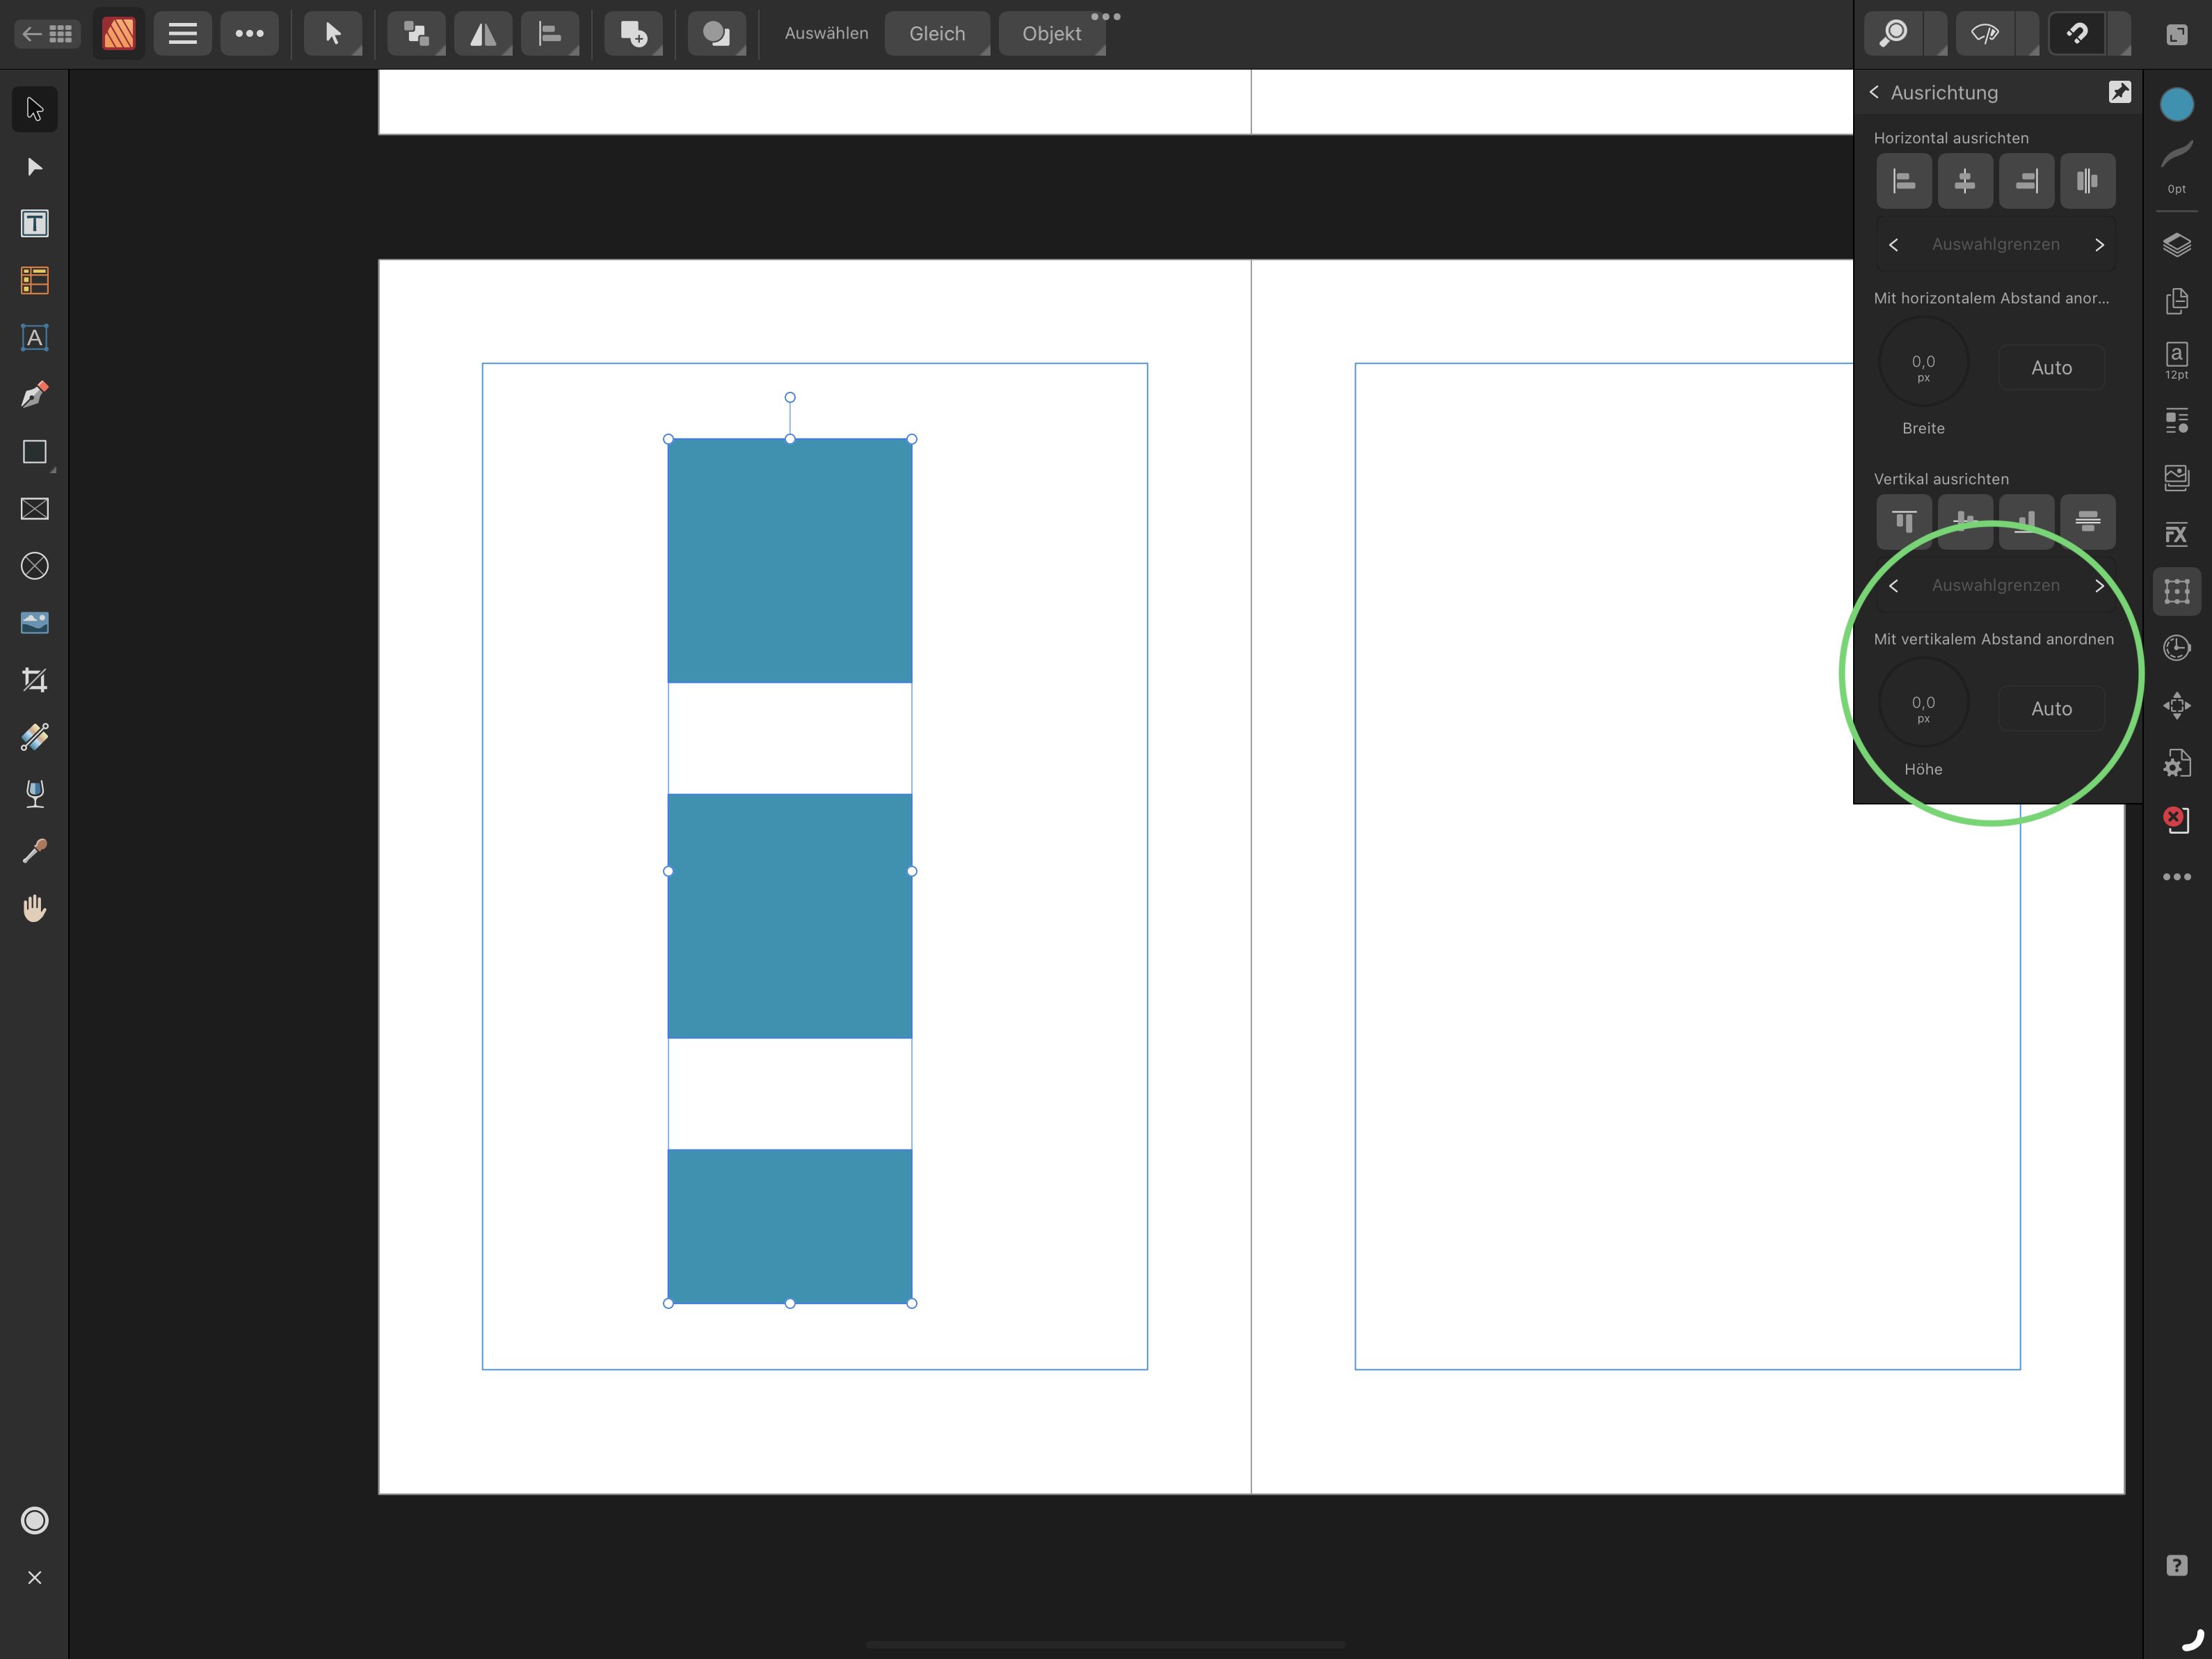
Task: Open the FX effects studio
Action: [2176, 534]
